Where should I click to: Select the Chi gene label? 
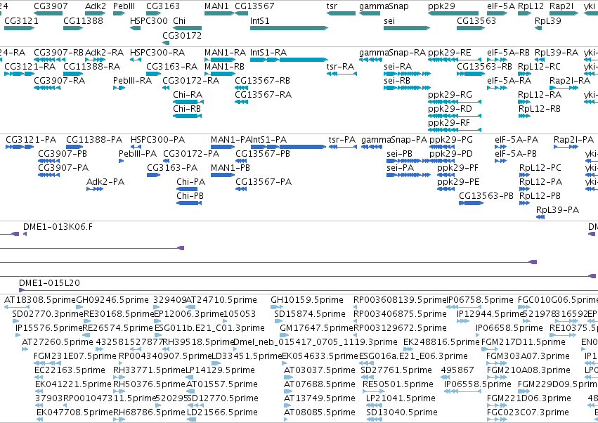click(x=179, y=20)
